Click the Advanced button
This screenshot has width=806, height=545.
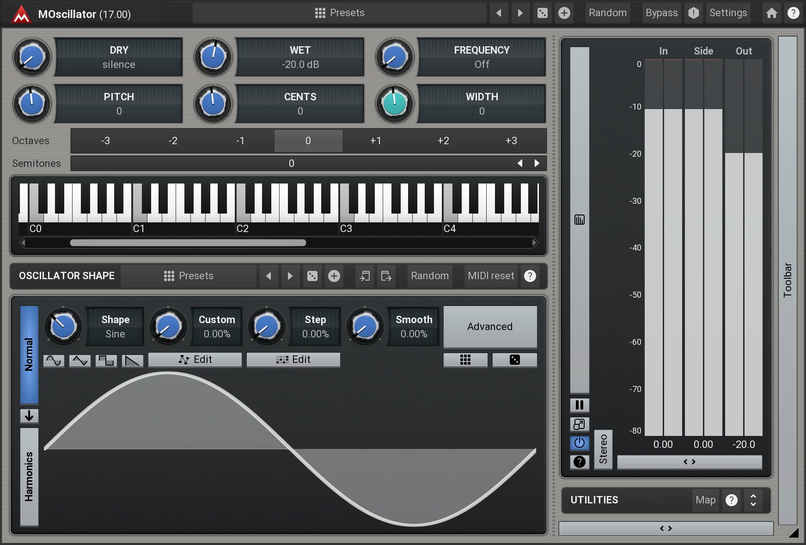(x=490, y=326)
